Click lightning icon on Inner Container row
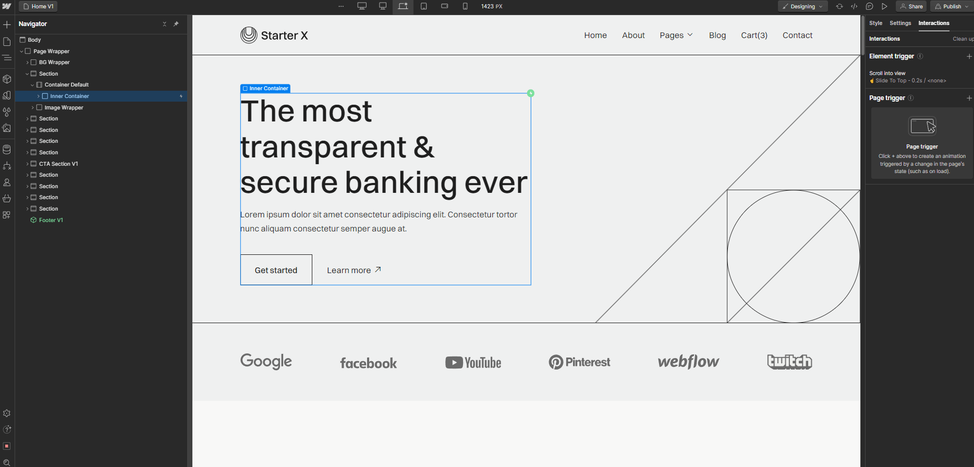 181,96
